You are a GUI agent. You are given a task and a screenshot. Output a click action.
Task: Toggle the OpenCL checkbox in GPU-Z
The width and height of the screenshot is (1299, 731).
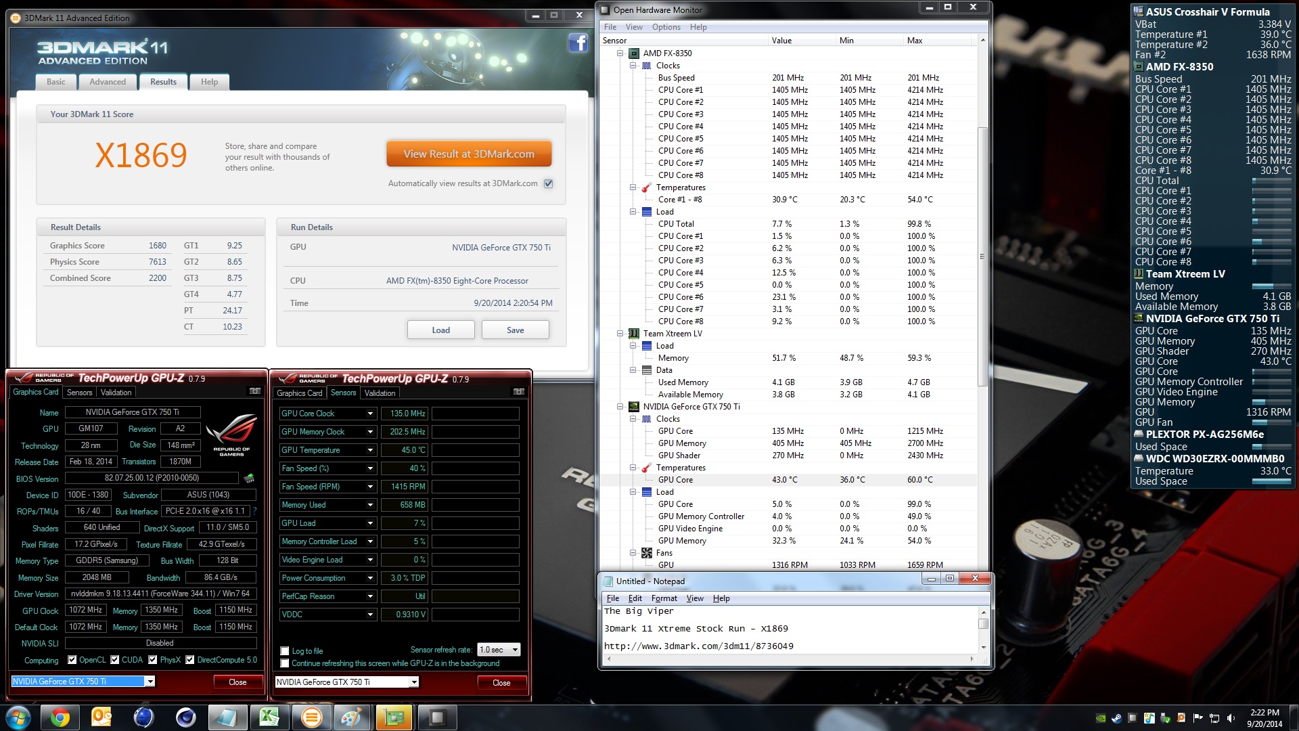(x=72, y=660)
